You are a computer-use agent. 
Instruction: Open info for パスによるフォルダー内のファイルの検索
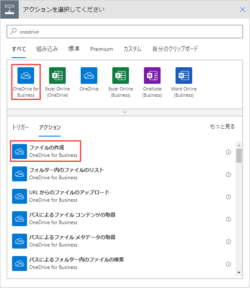(x=228, y=264)
